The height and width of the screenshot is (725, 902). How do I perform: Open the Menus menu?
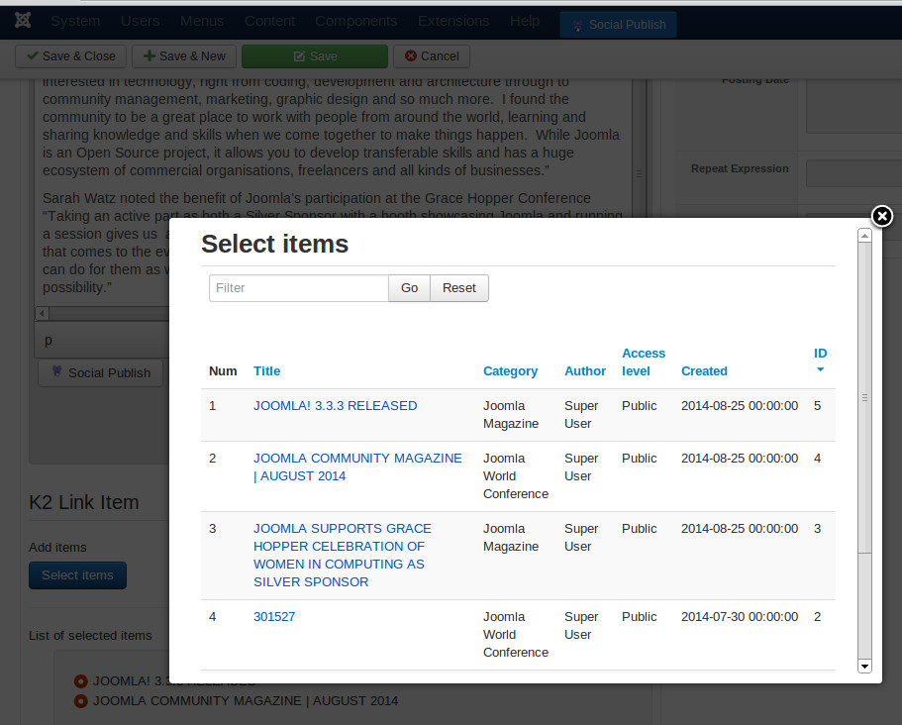[x=202, y=21]
